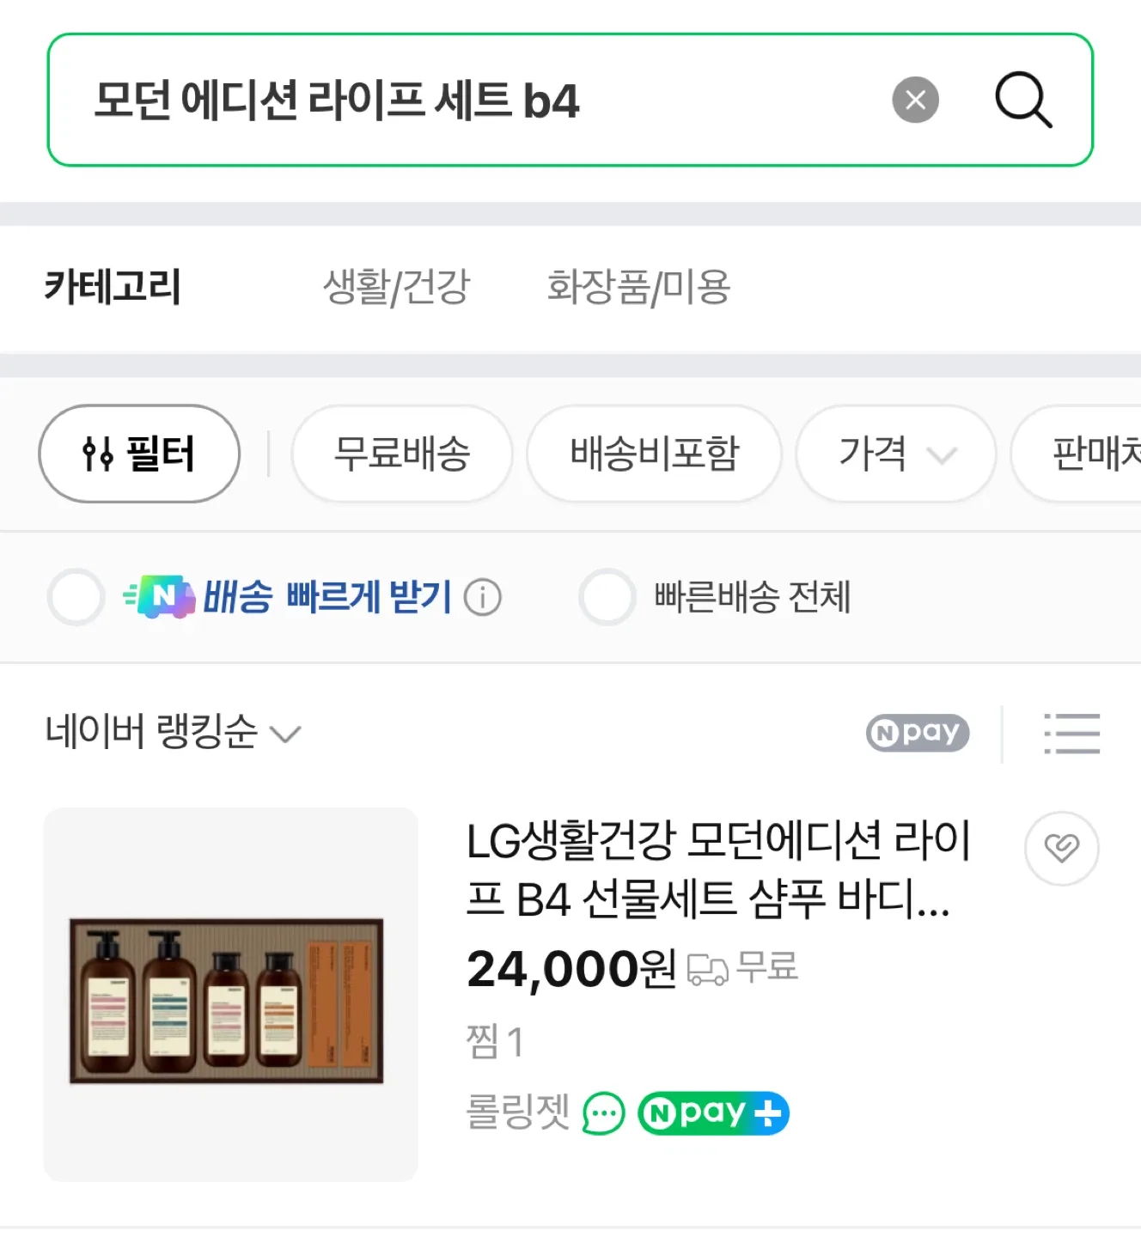Select the 빠른배송 전체 option

pos(607,597)
